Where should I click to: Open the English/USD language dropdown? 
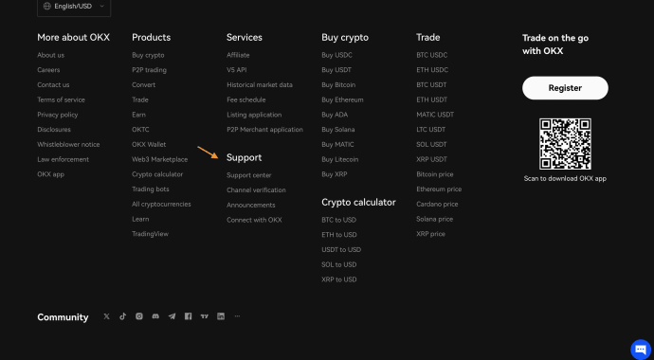coord(74,7)
